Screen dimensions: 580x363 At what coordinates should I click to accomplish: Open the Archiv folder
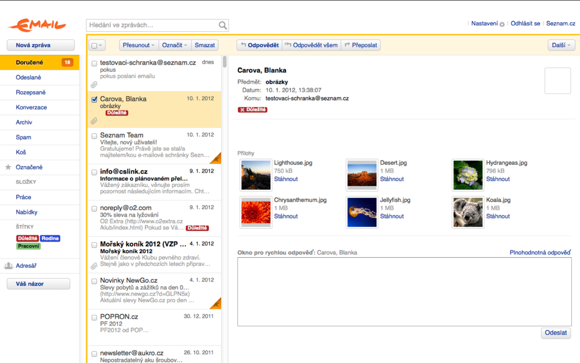pyautogui.click(x=39, y=122)
